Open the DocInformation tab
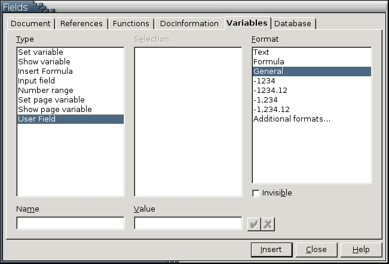The image size is (389, 264). [x=189, y=23]
